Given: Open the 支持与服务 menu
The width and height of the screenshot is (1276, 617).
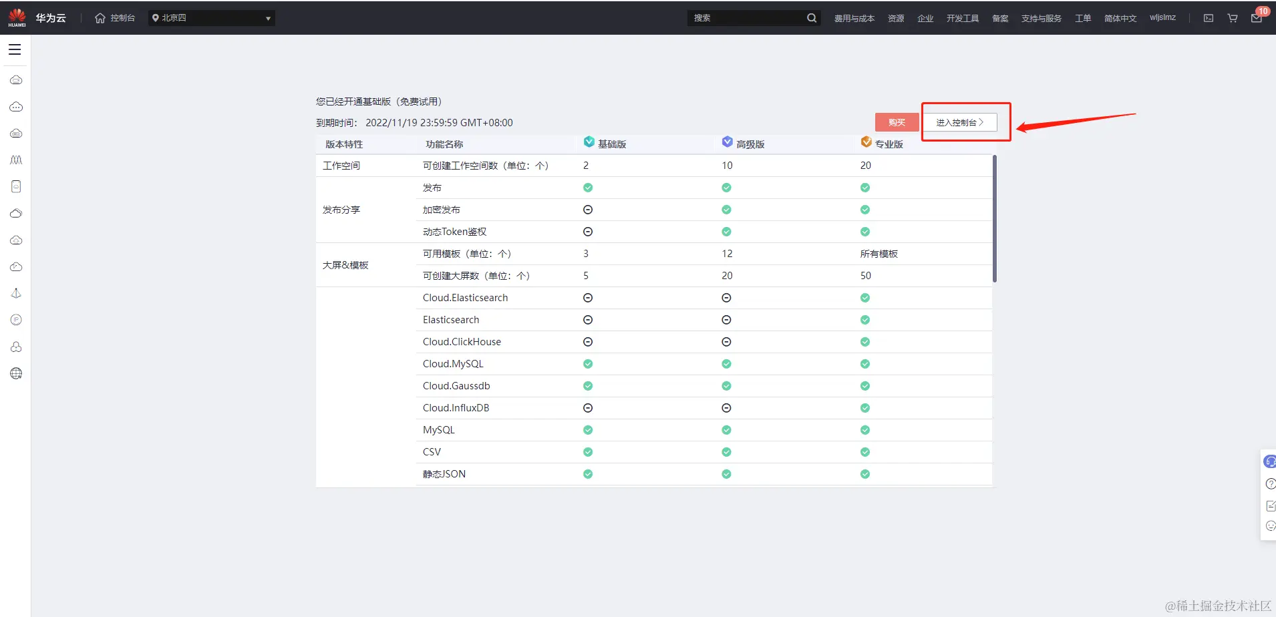Looking at the screenshot, I should 1042,18.
